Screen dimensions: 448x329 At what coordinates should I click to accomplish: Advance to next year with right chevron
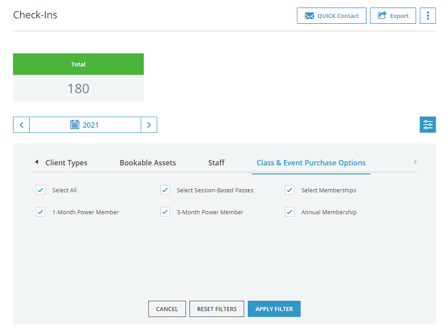coord(149,125)
